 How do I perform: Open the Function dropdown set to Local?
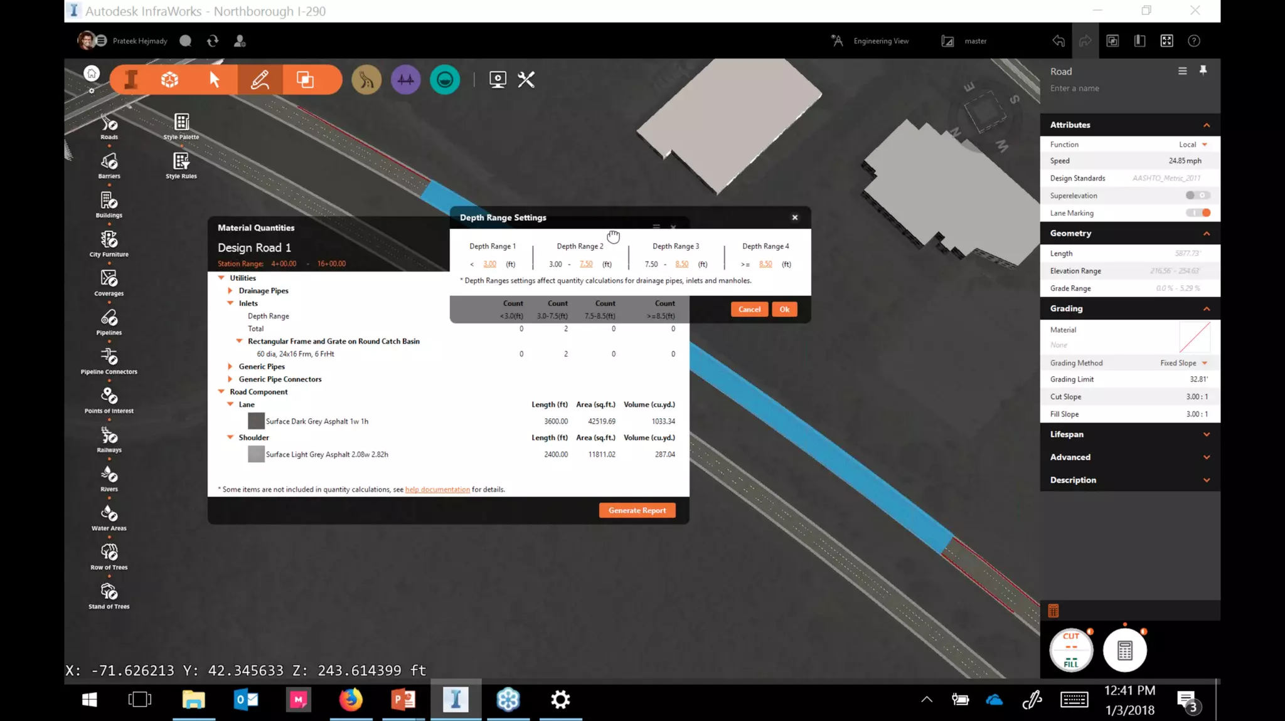coord(1193,144)
